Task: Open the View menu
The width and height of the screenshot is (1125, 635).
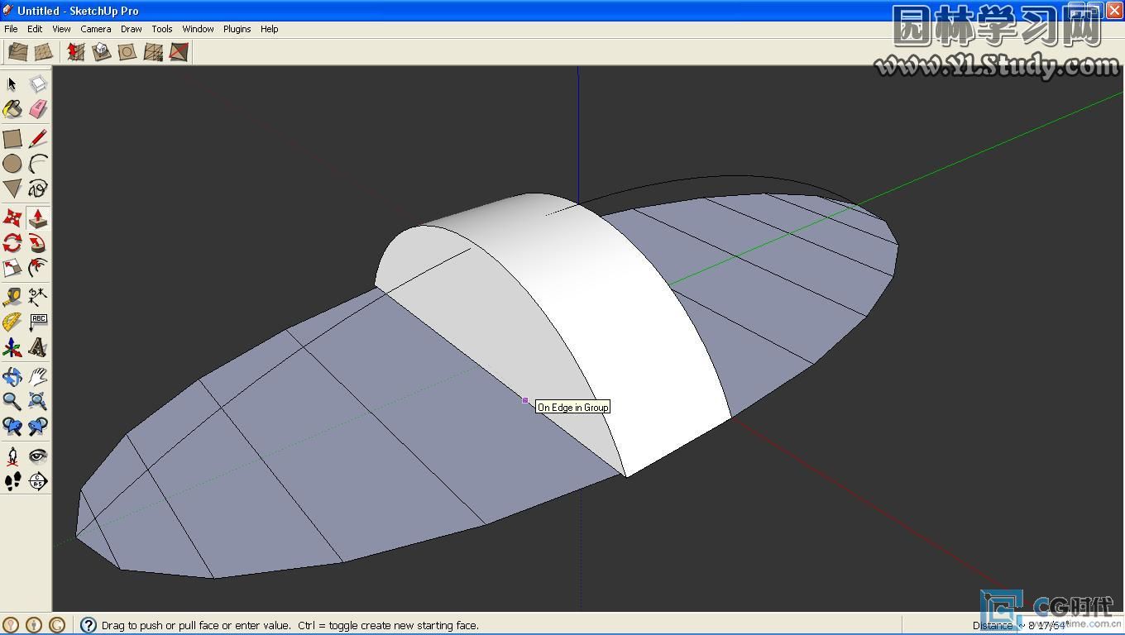Action: coord(61,29)
